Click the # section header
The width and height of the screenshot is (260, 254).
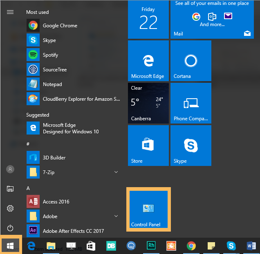[x=28, y=144]
